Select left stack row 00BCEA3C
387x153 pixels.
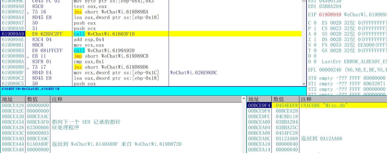(x=121, y=133)
